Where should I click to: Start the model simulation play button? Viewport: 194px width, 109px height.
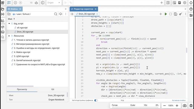(15, 3)
